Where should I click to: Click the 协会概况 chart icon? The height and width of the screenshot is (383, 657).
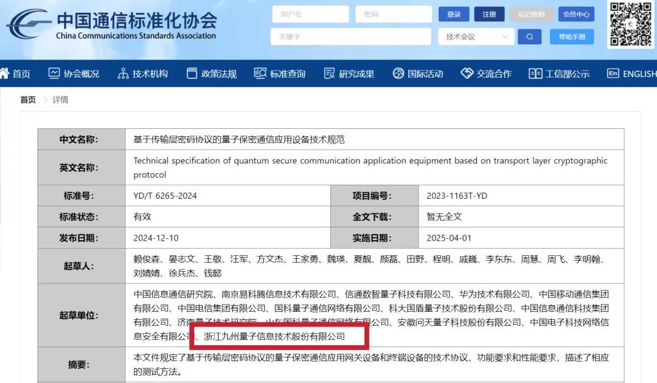point(54,74)
